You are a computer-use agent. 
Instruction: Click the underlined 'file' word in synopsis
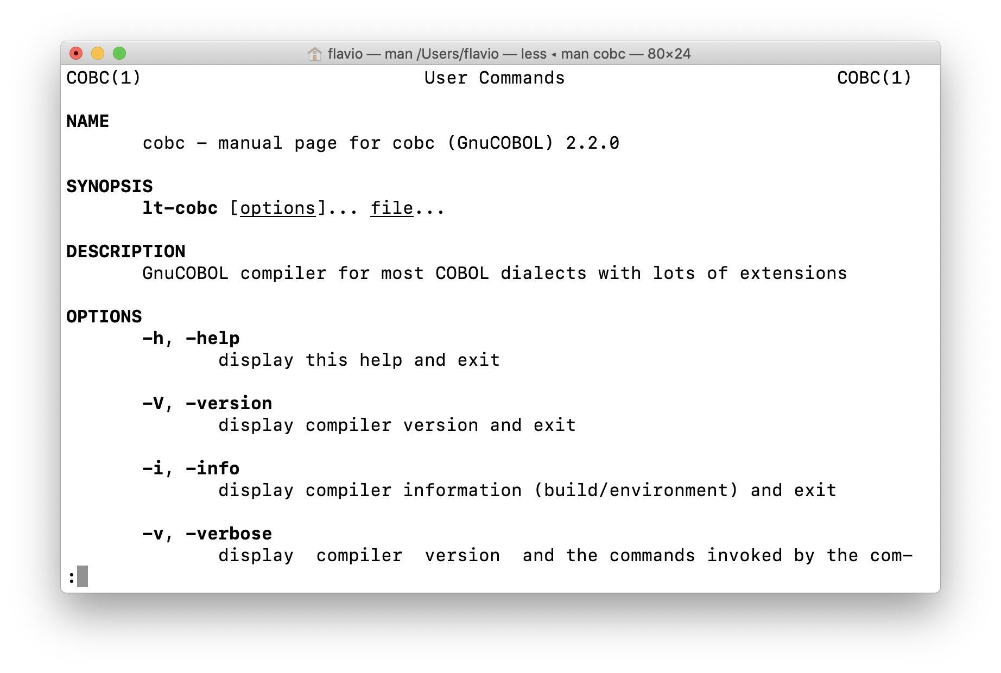point(391,208)
